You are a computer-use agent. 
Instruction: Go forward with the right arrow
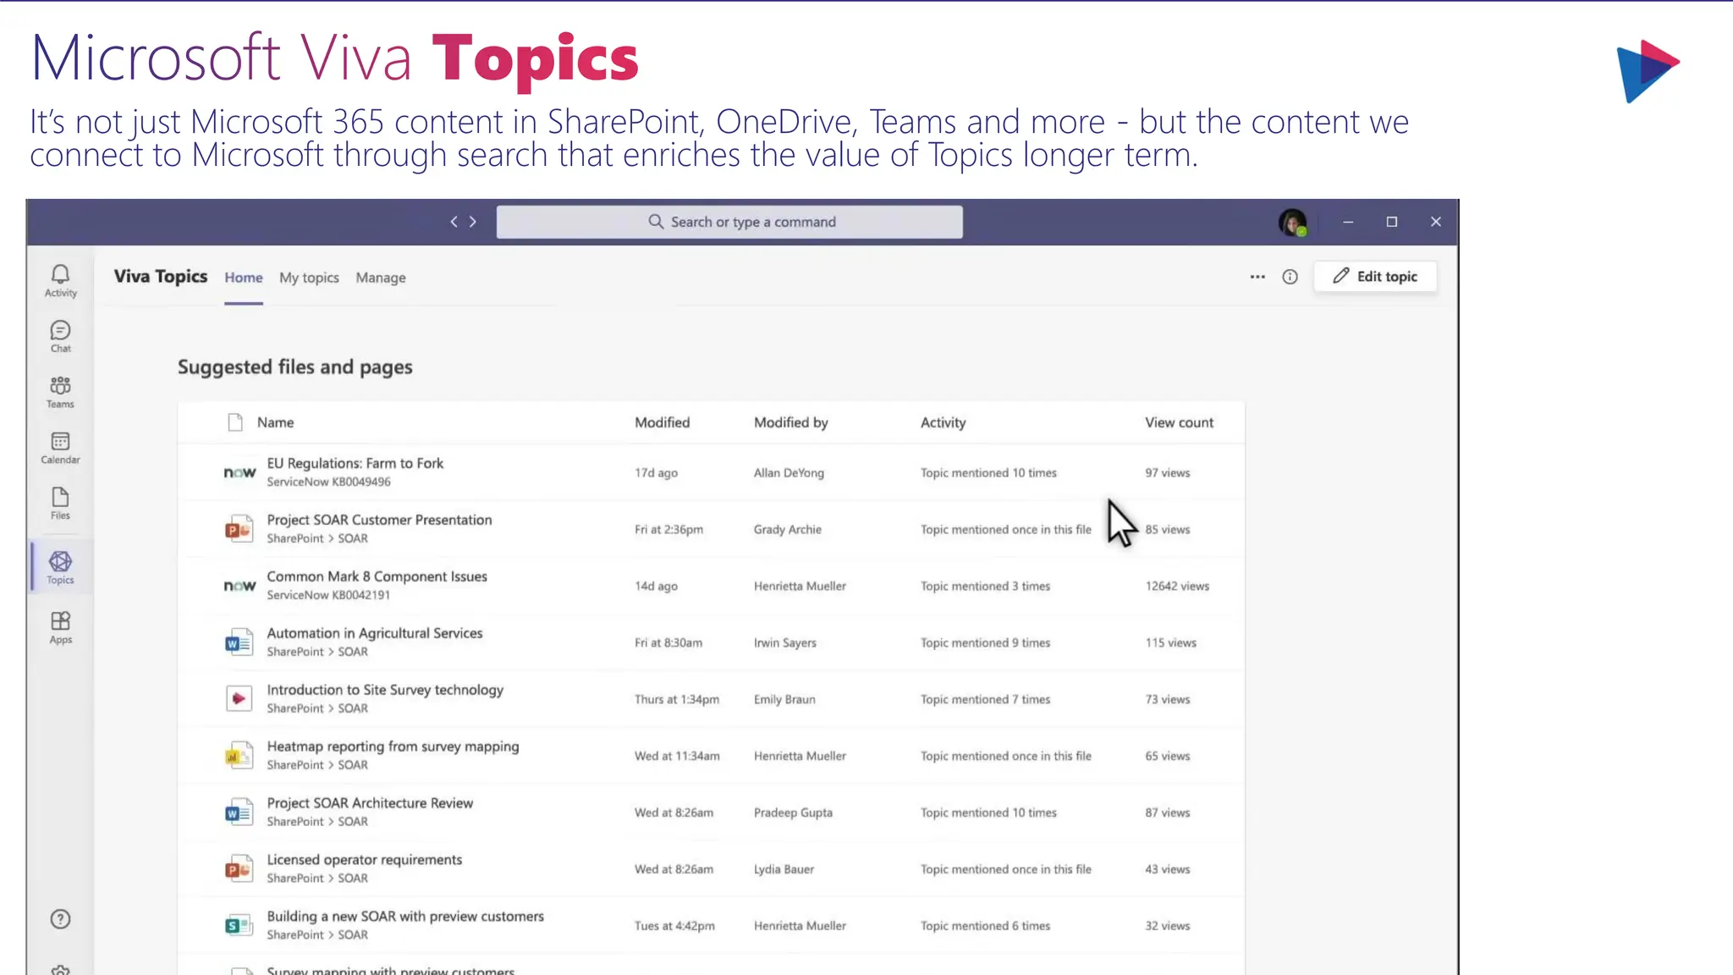point(473,222)
